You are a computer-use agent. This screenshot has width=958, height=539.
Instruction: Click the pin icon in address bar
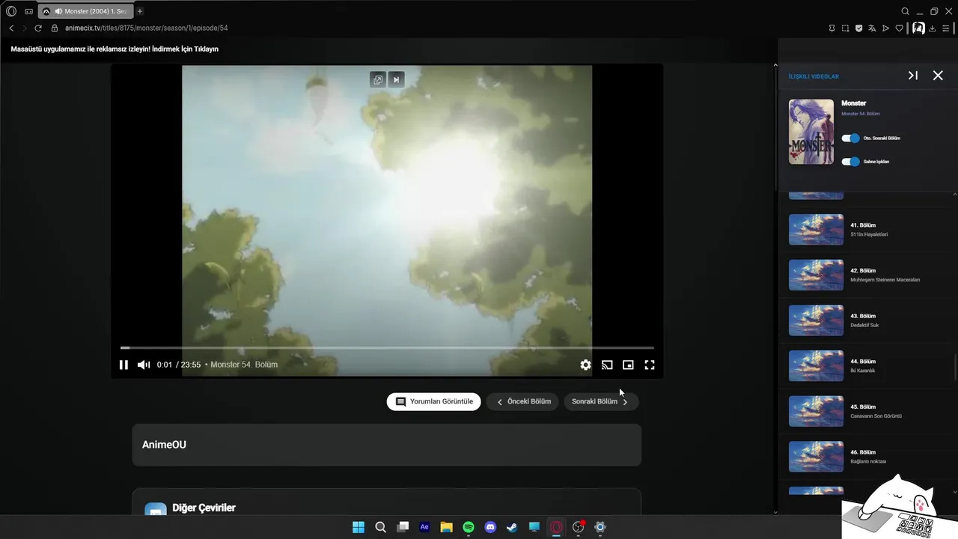832,28
